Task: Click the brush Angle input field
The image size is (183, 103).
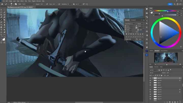Action: (80, 4)
